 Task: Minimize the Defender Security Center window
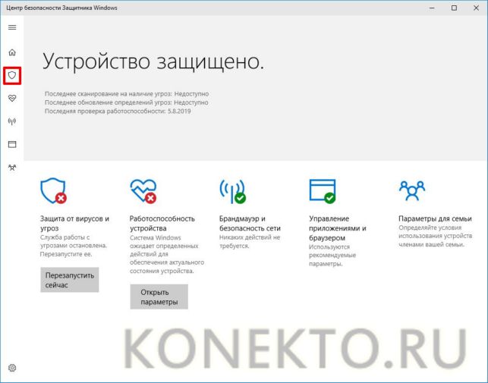click(432, 8)
